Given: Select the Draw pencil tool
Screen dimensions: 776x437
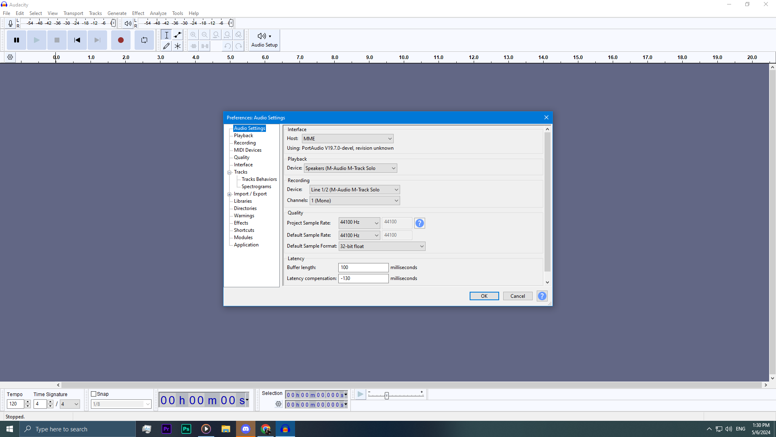Looking at the screenshot, I should pos(166,46).
